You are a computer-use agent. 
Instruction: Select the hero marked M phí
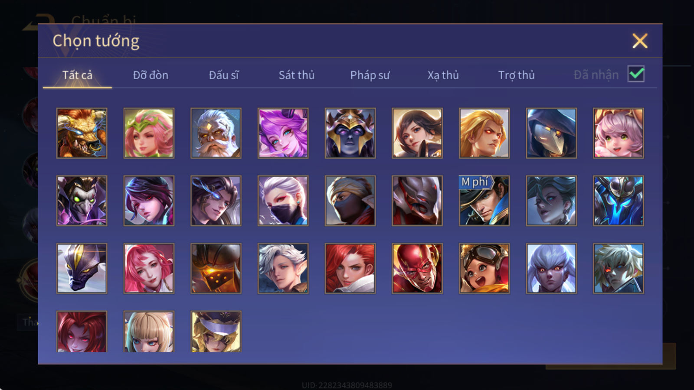point(484,201)
